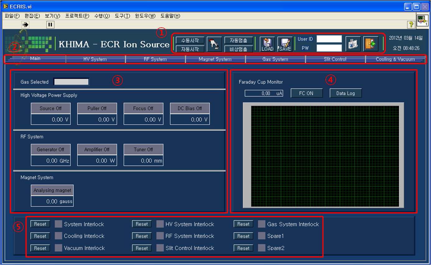Screen dimensions: 431x265
Task: Switch to the Magnet System tab
Action: click(215, 59)
